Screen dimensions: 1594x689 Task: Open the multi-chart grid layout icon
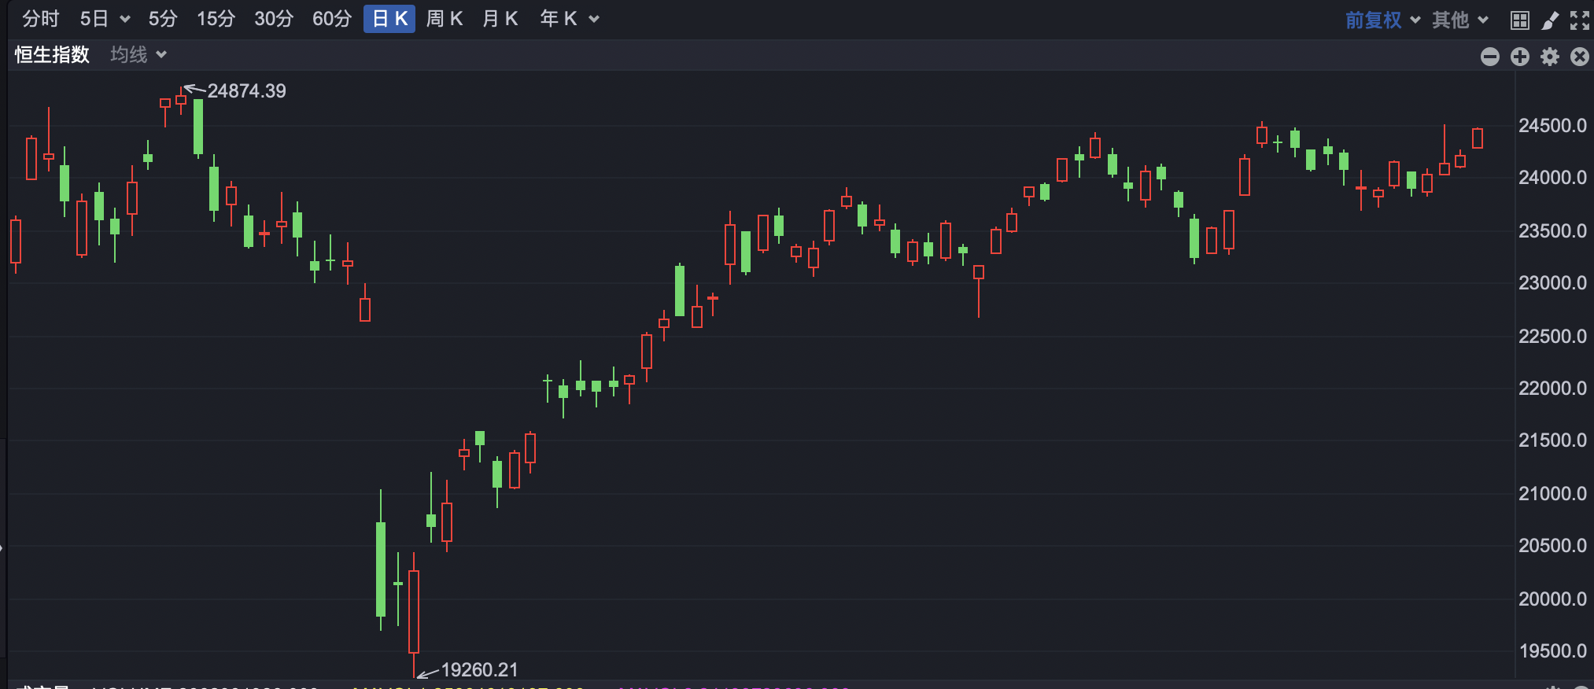click(x=1520, y=20)
